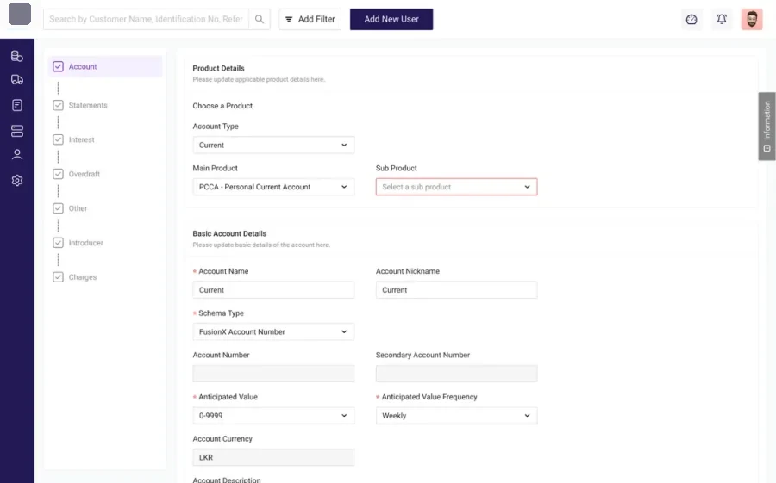Toggle the Overdraft step checkbox

pyautogui.click(x=58, y=174)
